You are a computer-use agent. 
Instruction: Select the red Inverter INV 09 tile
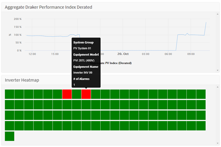tap(86, 94)
